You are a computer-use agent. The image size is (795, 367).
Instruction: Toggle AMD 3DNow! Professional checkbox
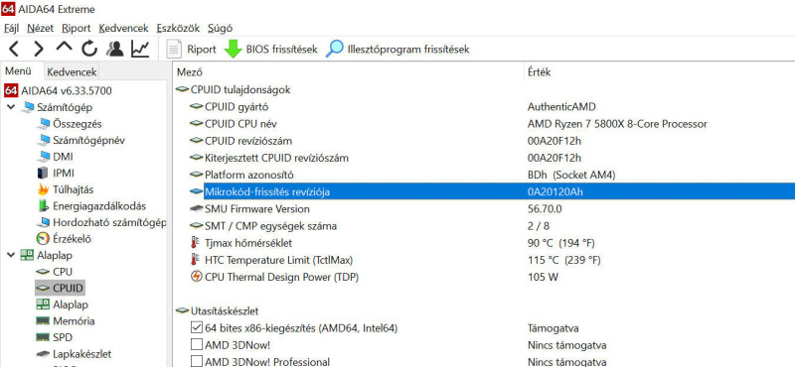[197, 361]
